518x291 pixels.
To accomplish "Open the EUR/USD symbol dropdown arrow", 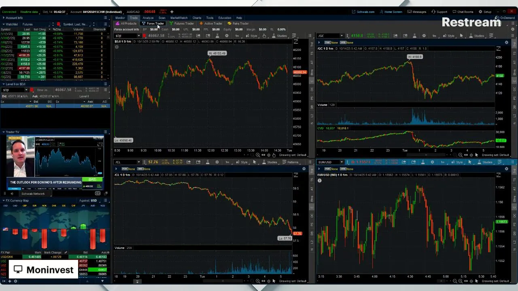I will tap(342, 162).
